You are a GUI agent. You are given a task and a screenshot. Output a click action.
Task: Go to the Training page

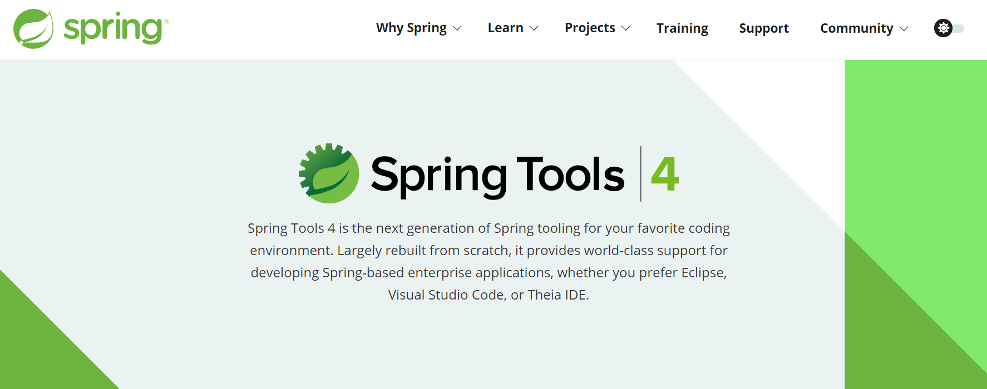click(682, 28)
